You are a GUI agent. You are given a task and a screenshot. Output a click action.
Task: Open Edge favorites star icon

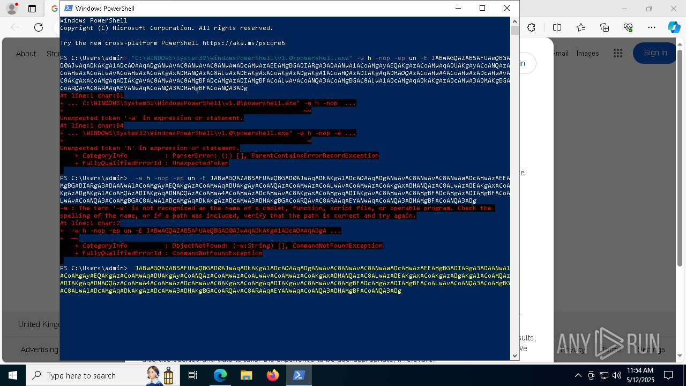click(x=581, y=27)
